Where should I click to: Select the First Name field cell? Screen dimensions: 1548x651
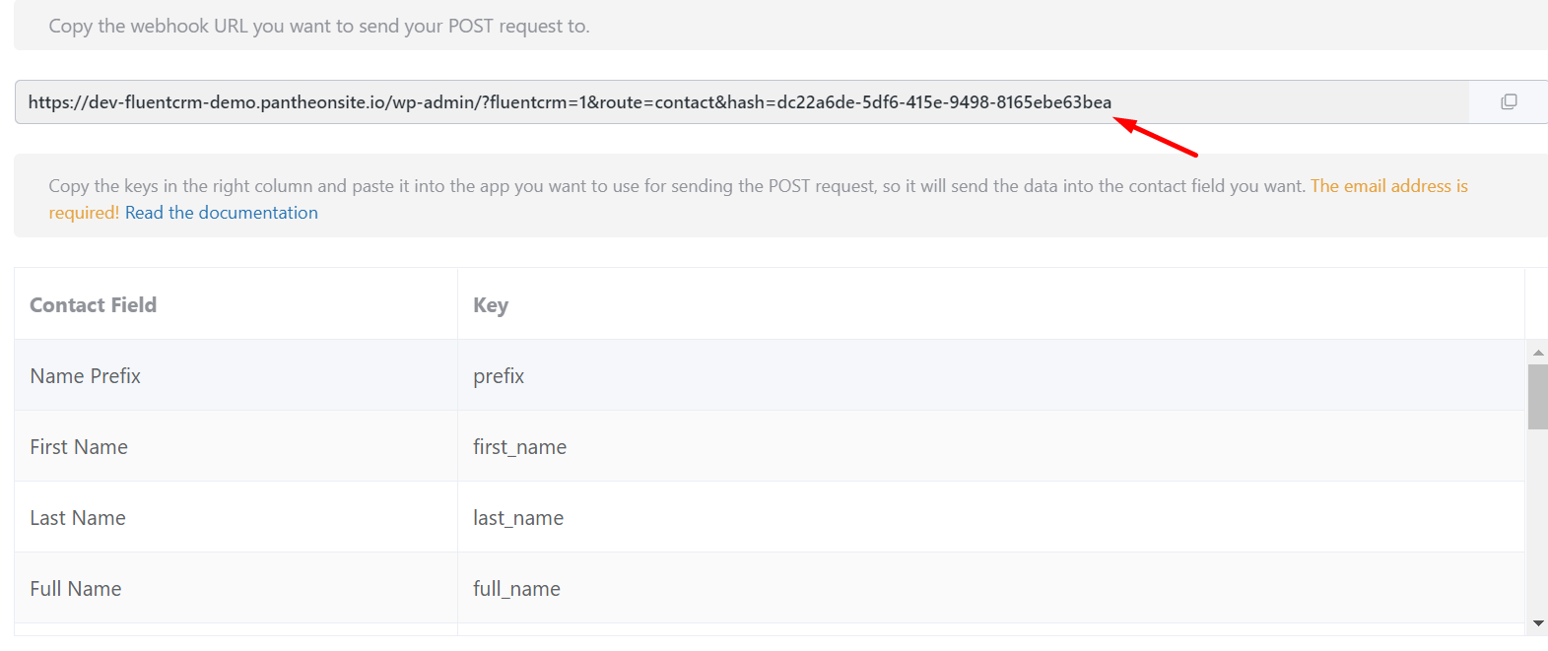point(79,447)
